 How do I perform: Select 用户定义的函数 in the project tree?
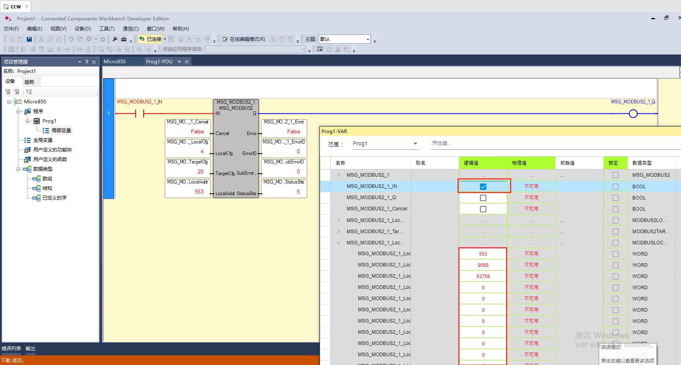(x=50, y=159)
